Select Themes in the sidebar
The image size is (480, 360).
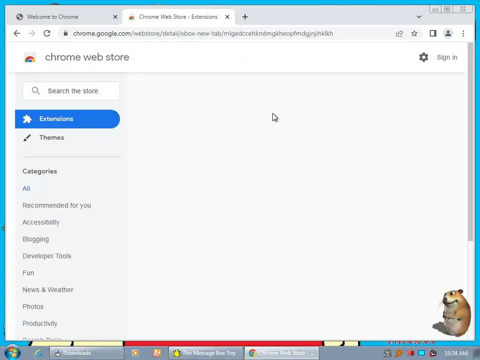52,137
